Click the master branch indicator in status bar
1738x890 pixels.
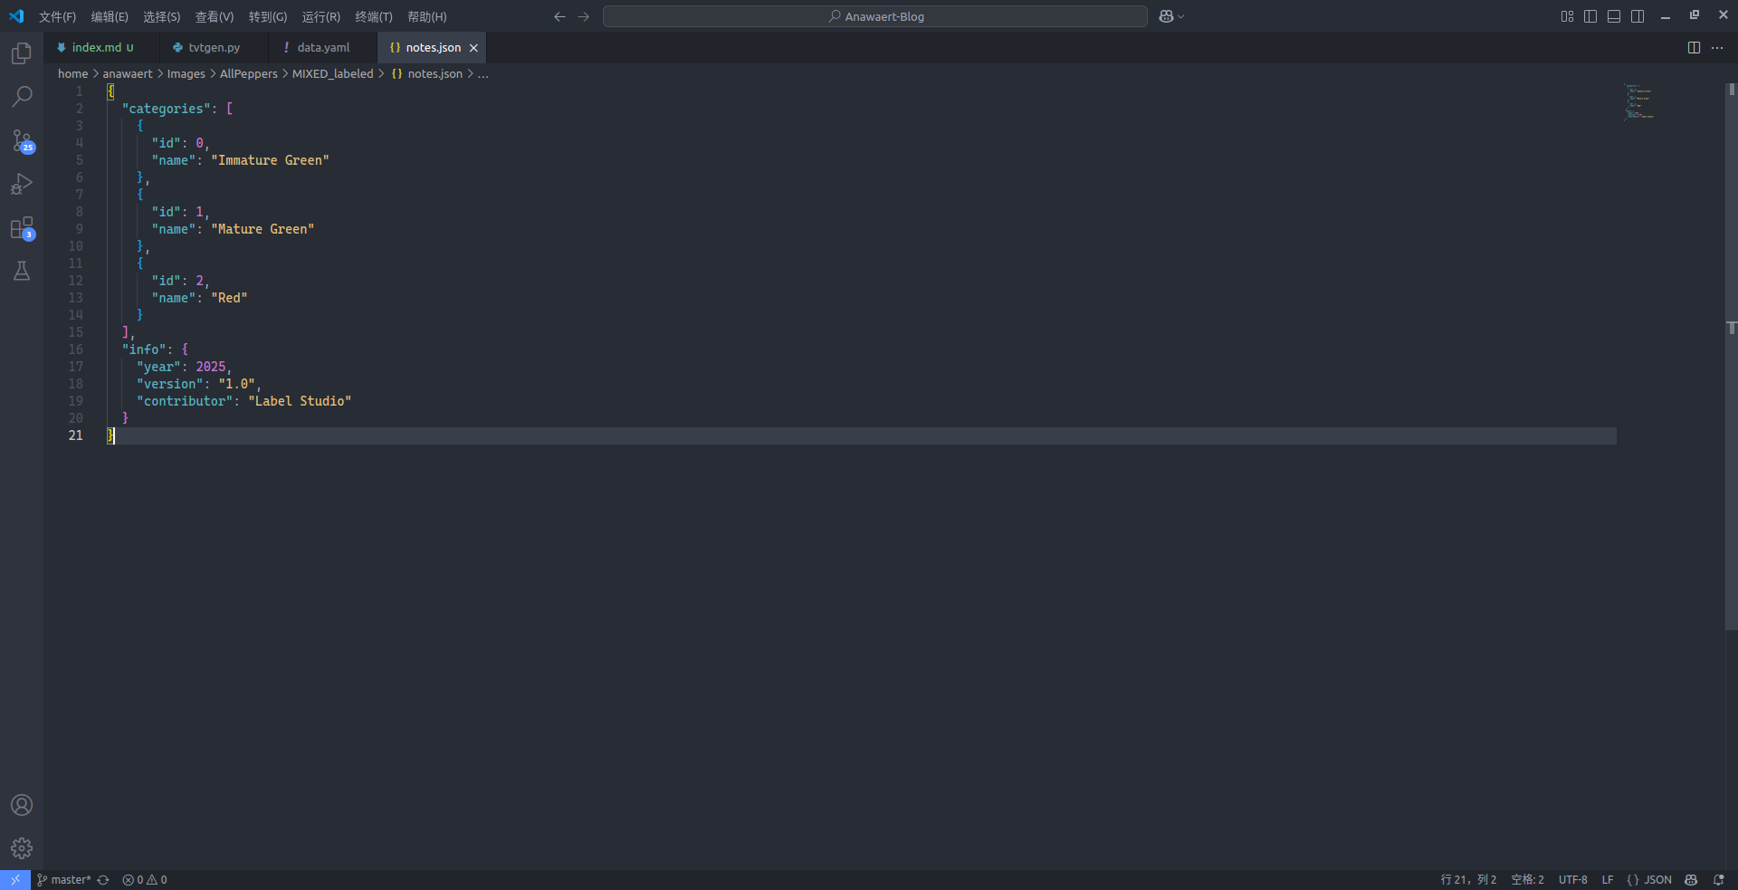click(x=64, y=880)
